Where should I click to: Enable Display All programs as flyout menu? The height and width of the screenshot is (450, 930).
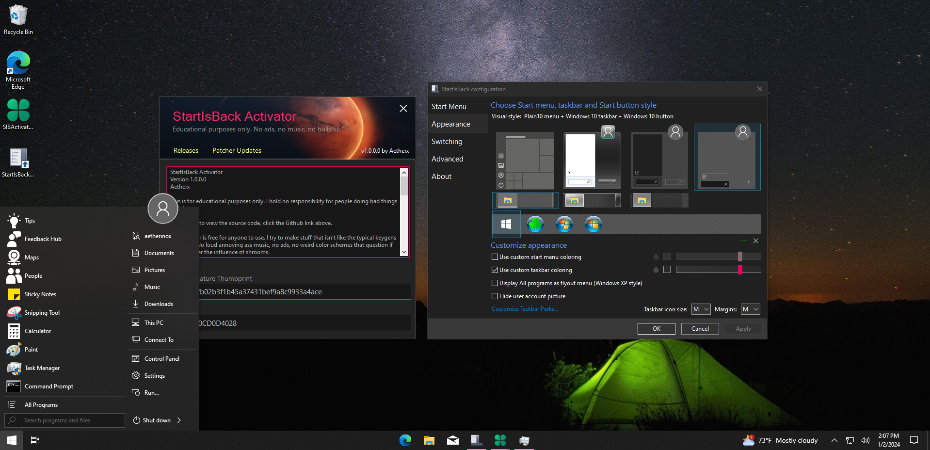[495, 283]
